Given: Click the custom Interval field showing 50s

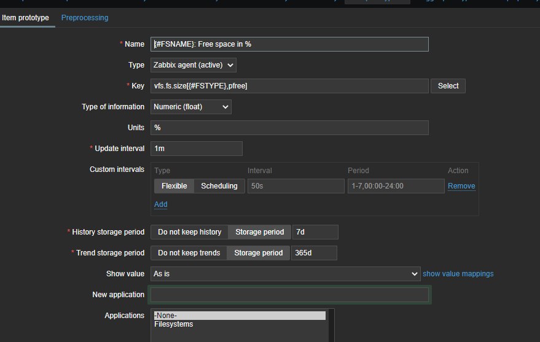Looking at the screenshot, I should click(x=296, y=186).
